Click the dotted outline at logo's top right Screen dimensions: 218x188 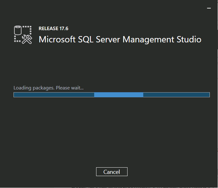tap(27, 30)
